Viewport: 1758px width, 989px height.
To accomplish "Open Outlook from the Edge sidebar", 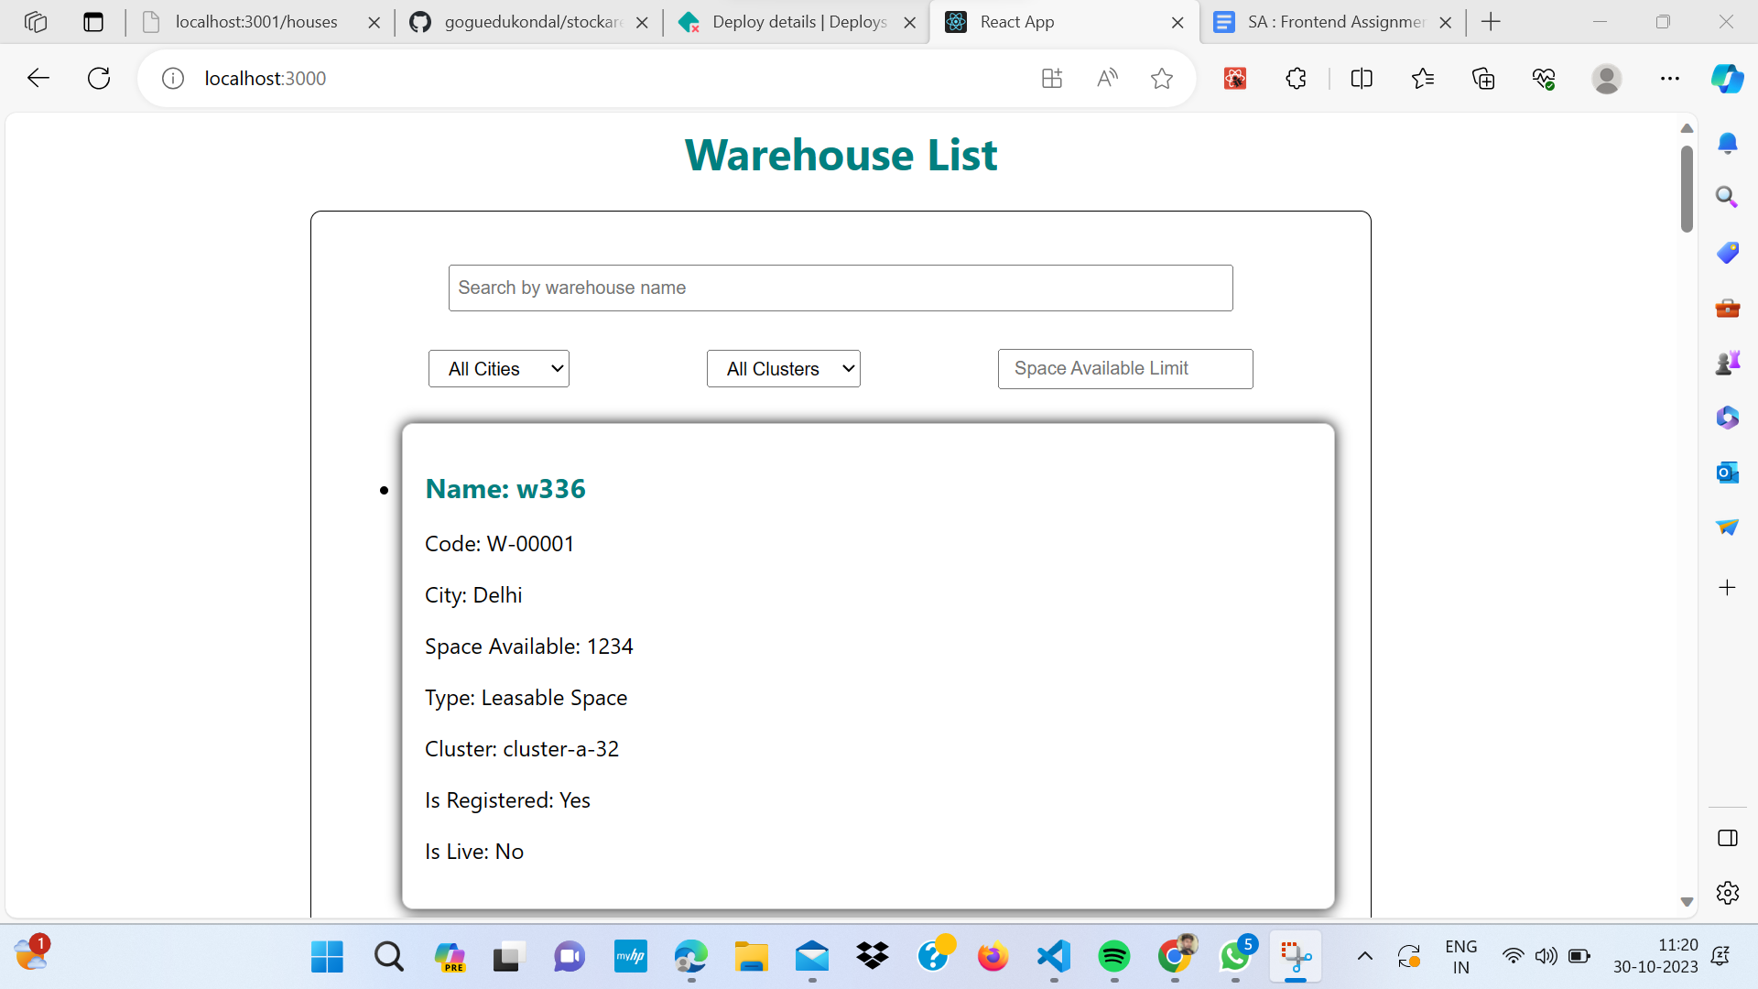I will point(1727,473).
